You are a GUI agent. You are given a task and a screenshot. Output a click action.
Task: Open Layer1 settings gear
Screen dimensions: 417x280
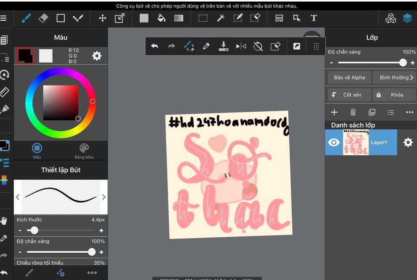(x=408, y=142)
